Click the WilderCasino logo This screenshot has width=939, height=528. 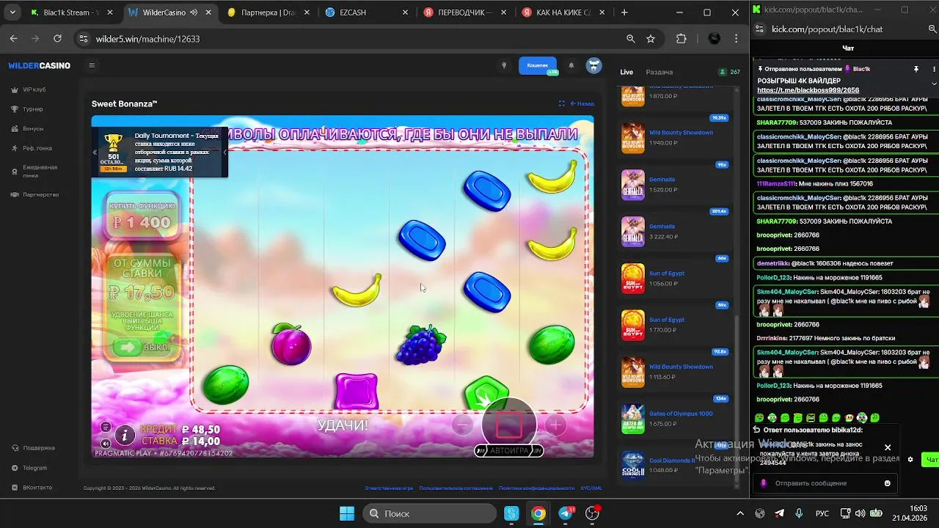tap(40, 65)
